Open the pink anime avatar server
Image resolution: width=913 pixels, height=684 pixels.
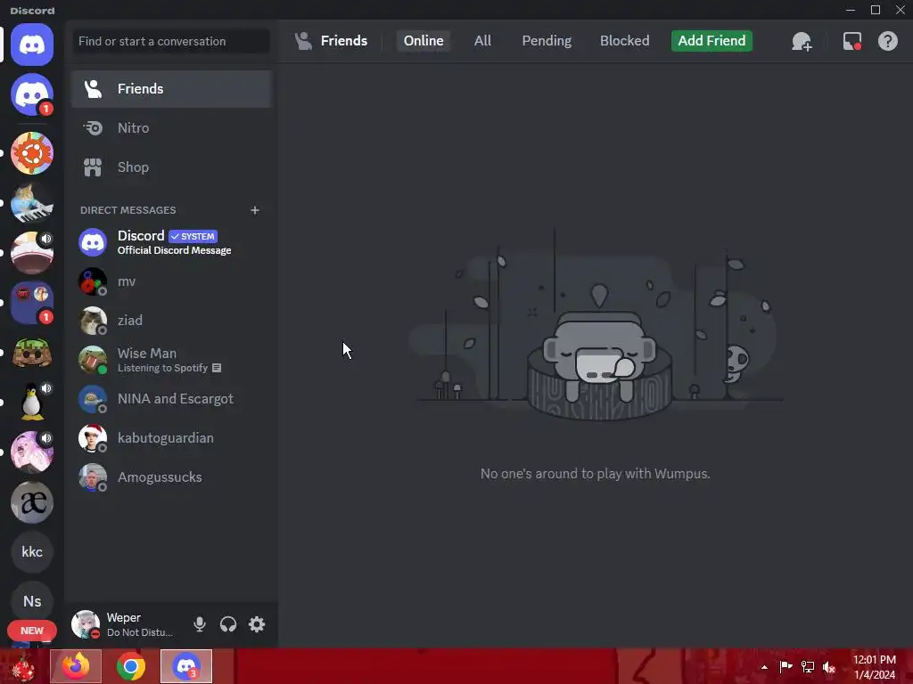32,452
